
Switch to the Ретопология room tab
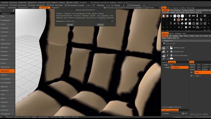tap(23, 8)
